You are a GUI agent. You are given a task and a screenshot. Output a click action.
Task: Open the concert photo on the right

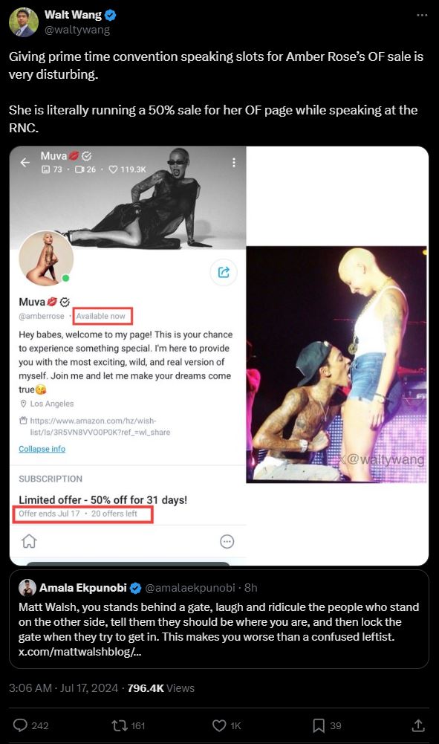coord(336,364)
